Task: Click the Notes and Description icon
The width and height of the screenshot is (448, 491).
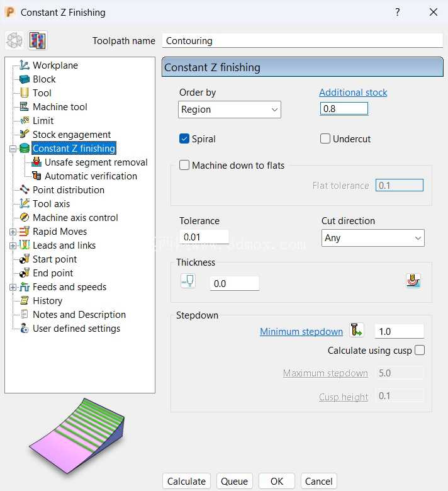Action: coord(25,314)
